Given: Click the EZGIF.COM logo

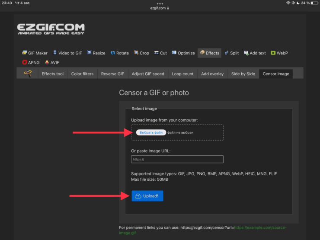Looking at the screenshot, I should tap(51, 29).
